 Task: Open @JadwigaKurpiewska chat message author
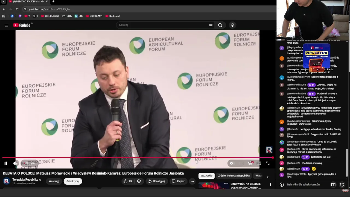click(299, 121)
